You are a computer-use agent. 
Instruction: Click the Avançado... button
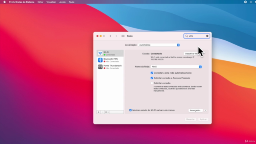[x=196, y=110]
